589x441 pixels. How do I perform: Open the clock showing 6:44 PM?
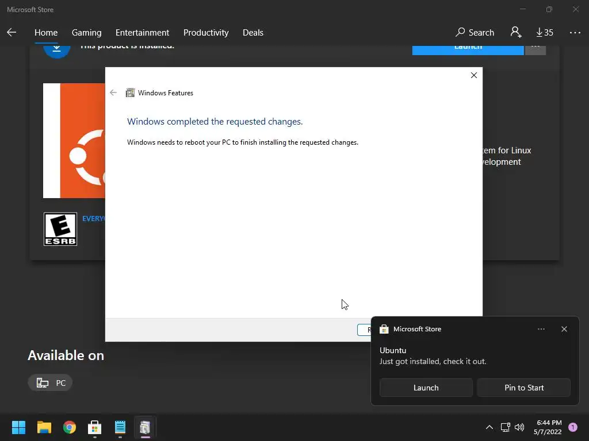(548, 427)
